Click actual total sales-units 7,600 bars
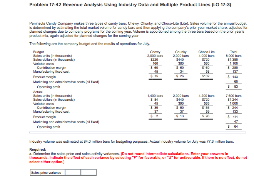 (x=234, y=96)
